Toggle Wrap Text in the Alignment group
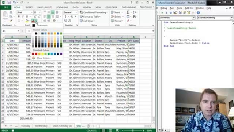Screen dimensions: 234x132 point(57,12)
